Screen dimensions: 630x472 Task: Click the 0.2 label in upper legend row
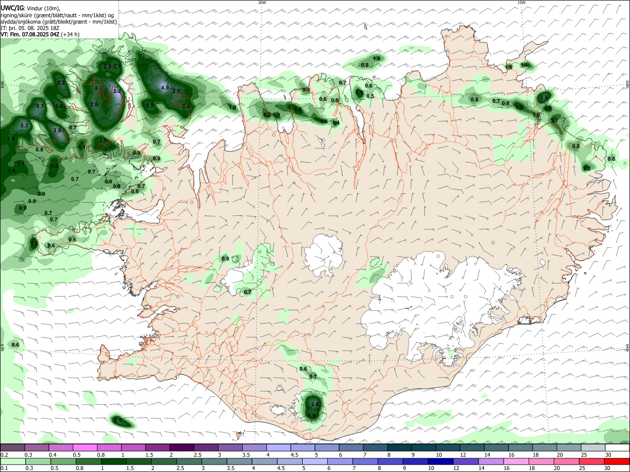(x=4, y=455)
